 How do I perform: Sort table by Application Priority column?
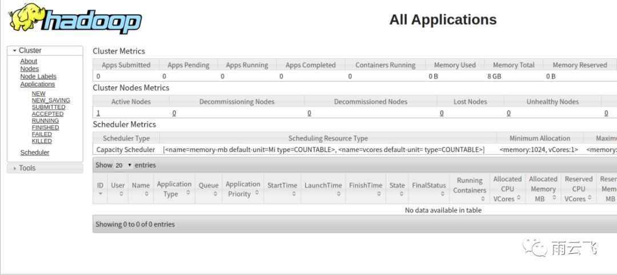(243, 188)
